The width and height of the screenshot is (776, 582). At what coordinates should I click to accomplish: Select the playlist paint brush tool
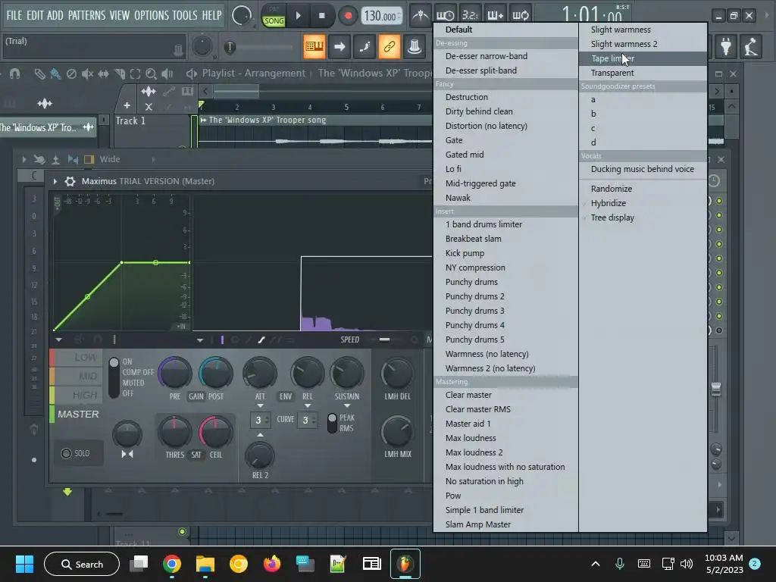tap(55, 74)
